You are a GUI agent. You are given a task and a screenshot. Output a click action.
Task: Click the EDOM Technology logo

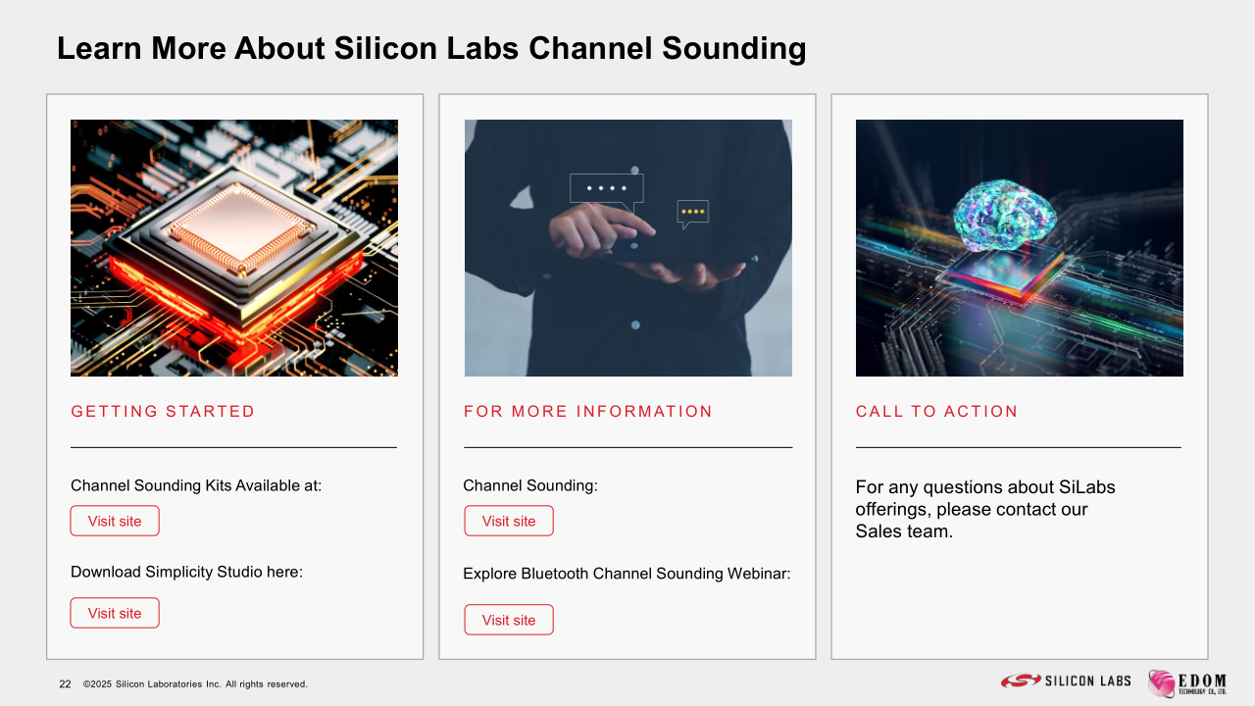[1187, 683]
